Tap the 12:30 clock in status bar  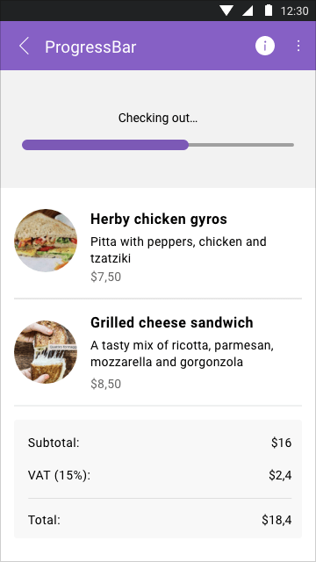[295, 11]
